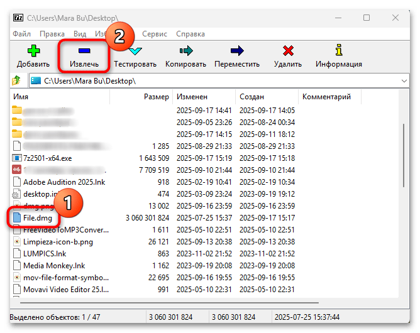The width and height of the screenshot is (420, 333).
Task: Click the Добавить (Add) green plus icon
Action: coord(33,51)
